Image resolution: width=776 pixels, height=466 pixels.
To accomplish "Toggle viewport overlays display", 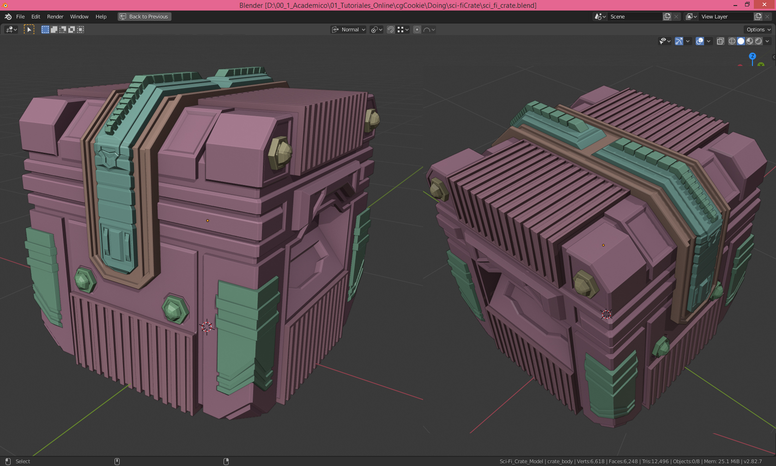I will pos(700,41).
